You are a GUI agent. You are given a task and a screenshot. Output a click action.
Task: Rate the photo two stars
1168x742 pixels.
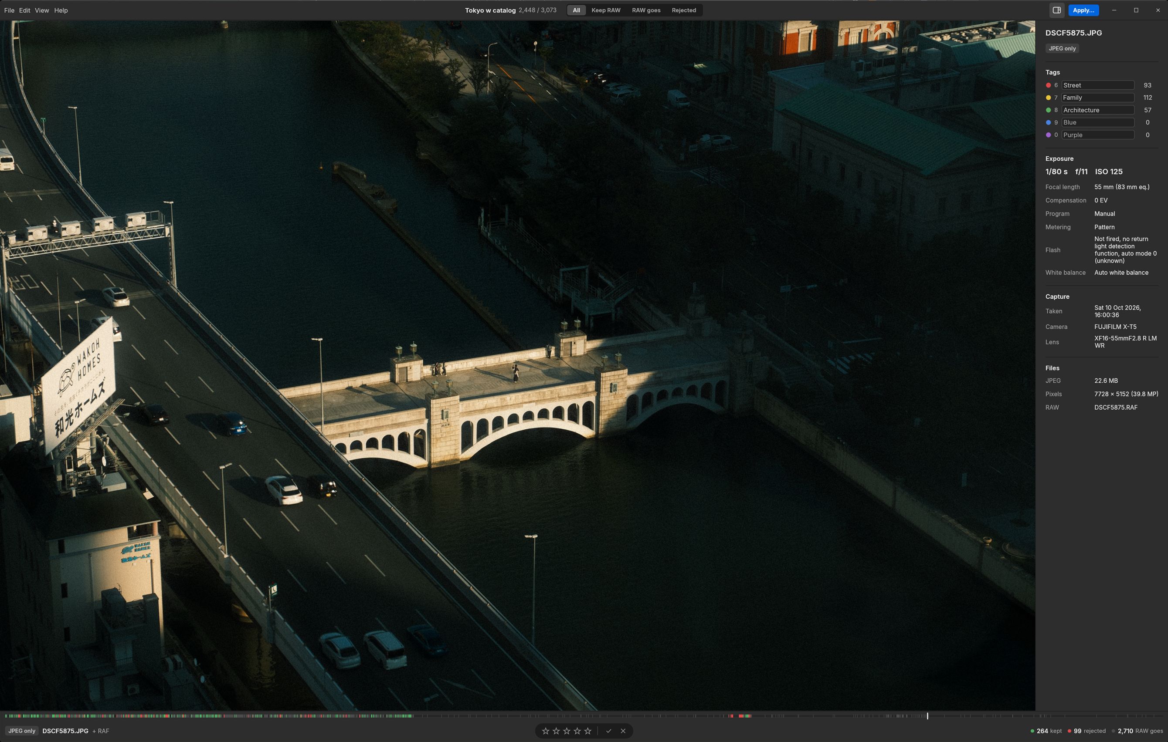click(556, 731)
